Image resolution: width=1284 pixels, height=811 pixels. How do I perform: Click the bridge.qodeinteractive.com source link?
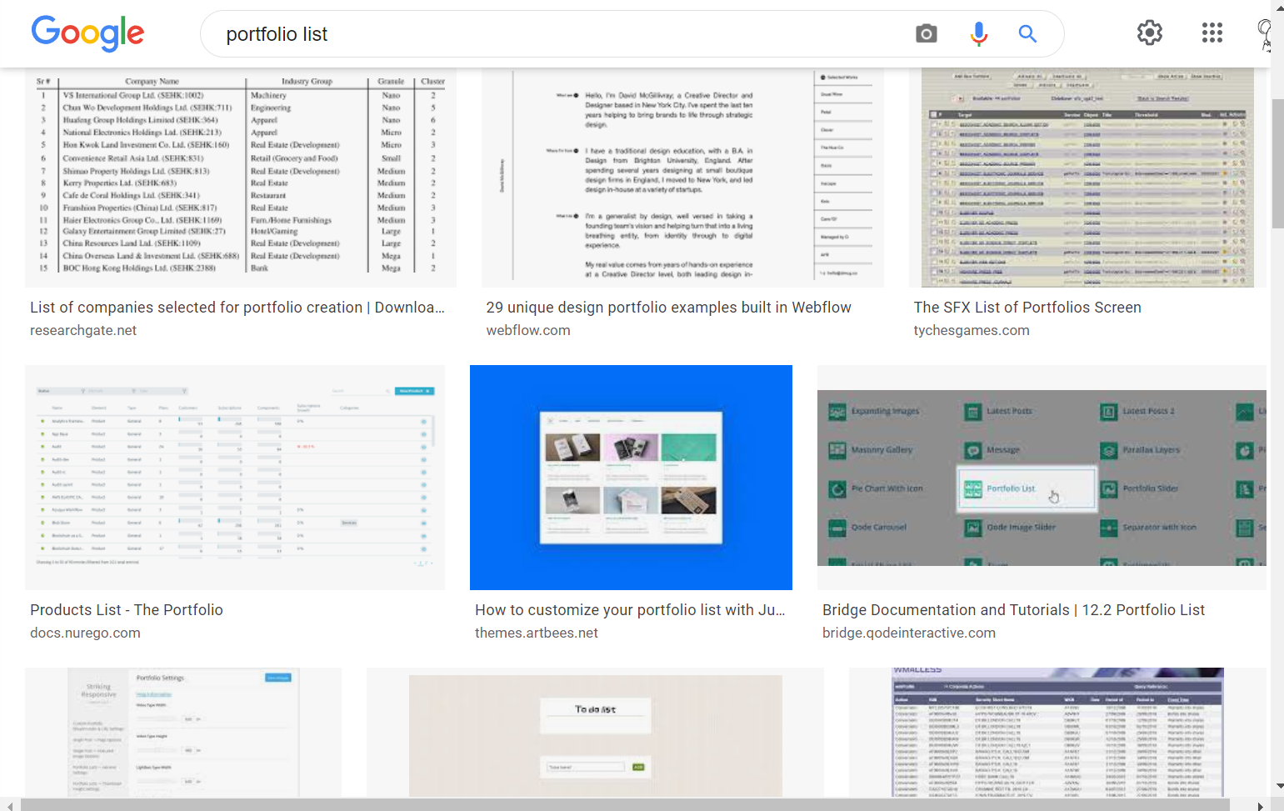point(908,633)
